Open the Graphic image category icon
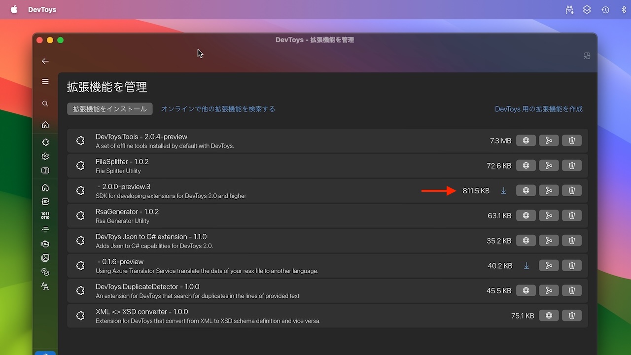Viewport: 631px width, 355px height. point(45,258)
